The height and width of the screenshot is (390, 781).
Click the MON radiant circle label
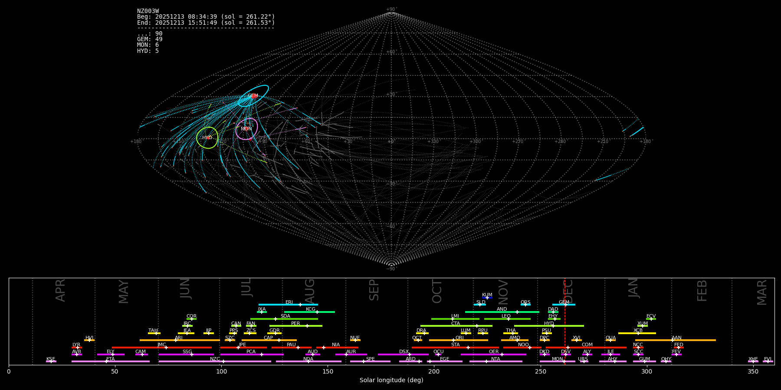coord(246,129)
